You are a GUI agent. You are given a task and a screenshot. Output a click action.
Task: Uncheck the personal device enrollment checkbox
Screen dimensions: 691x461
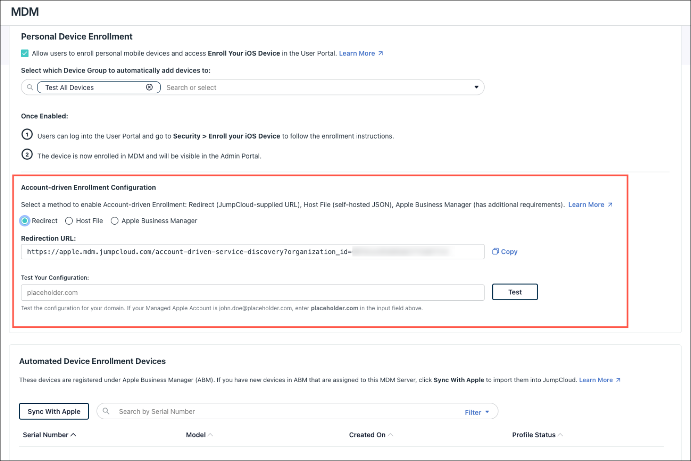pyautogui.click(x=24, y=53)
